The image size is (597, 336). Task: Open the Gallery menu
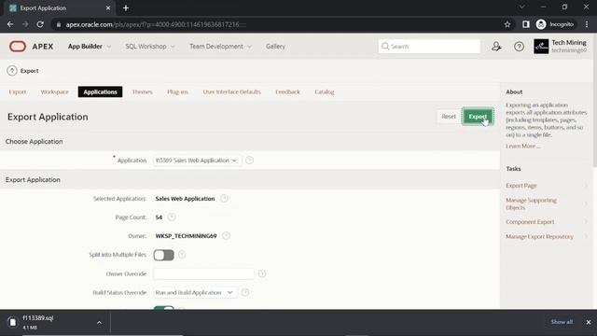(x=276, y=46)
